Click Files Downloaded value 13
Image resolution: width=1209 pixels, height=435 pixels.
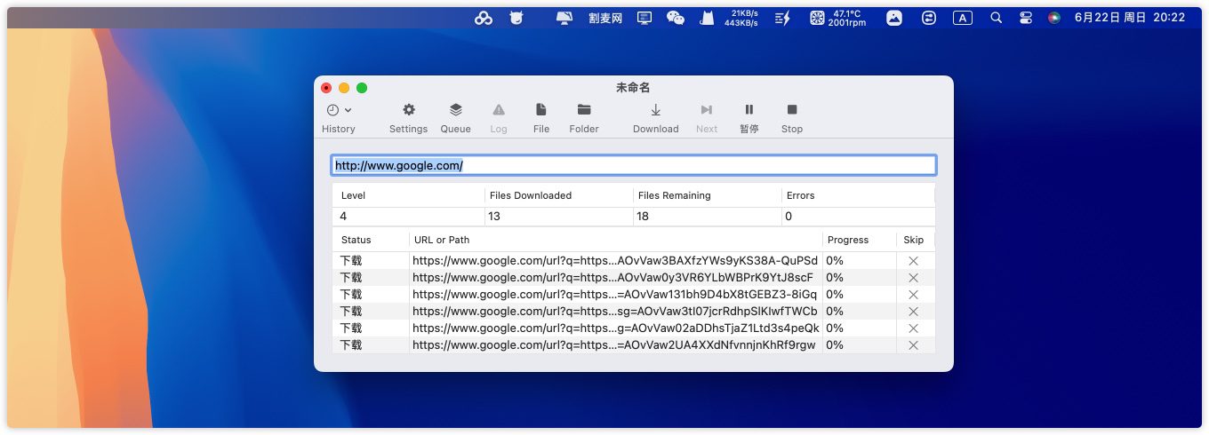[x=495, y=217]
